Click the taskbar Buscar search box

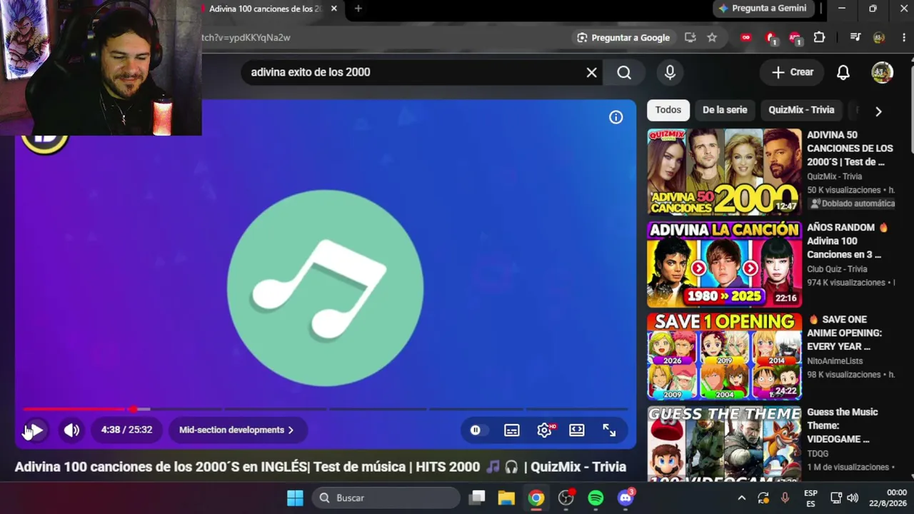point(386,498)
